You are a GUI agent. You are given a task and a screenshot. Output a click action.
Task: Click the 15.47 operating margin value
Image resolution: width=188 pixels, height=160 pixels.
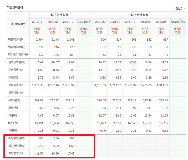pyautogui.click(x=40, y=62)
